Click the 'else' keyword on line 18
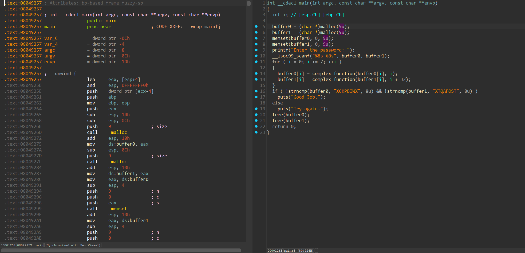Screen dimensions: 525x253 coord(278,103)
